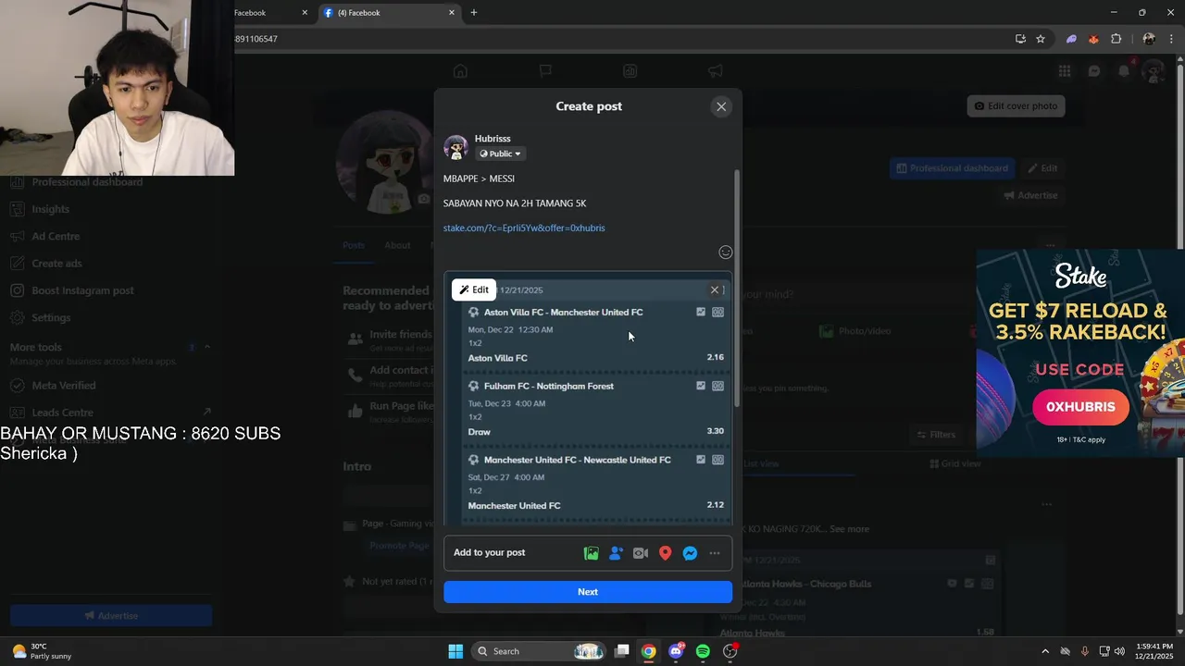The height and width of the screenshot is (666, 1185).
Task: Click the Edit button on attached image
Action: click(474, 290)
